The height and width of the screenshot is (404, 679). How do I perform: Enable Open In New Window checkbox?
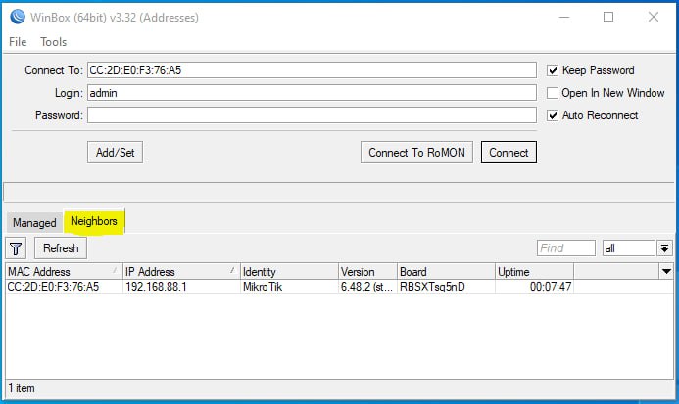553,93
